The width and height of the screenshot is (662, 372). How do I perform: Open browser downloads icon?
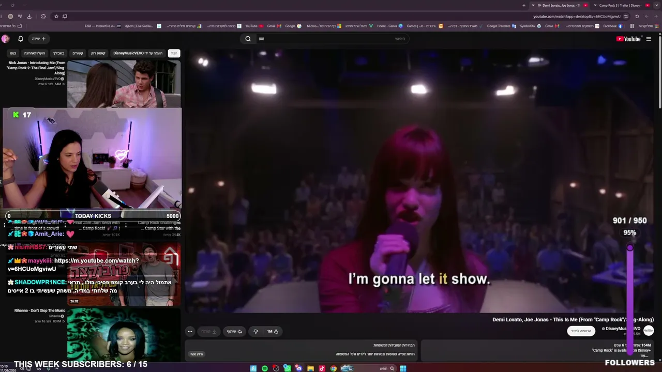pyautogui.click(x=30, y=17)
